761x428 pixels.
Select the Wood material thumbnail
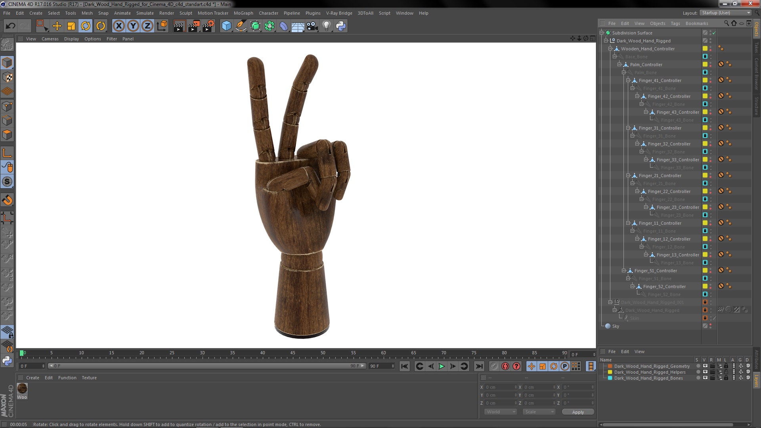tap(22, 388)
